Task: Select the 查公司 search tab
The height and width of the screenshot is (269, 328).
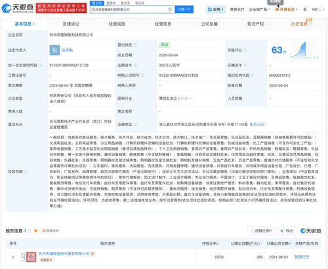Action: (97, 3)
